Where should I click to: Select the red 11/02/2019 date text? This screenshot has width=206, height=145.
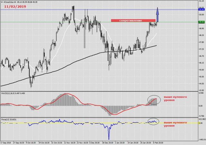click(15, 6)
